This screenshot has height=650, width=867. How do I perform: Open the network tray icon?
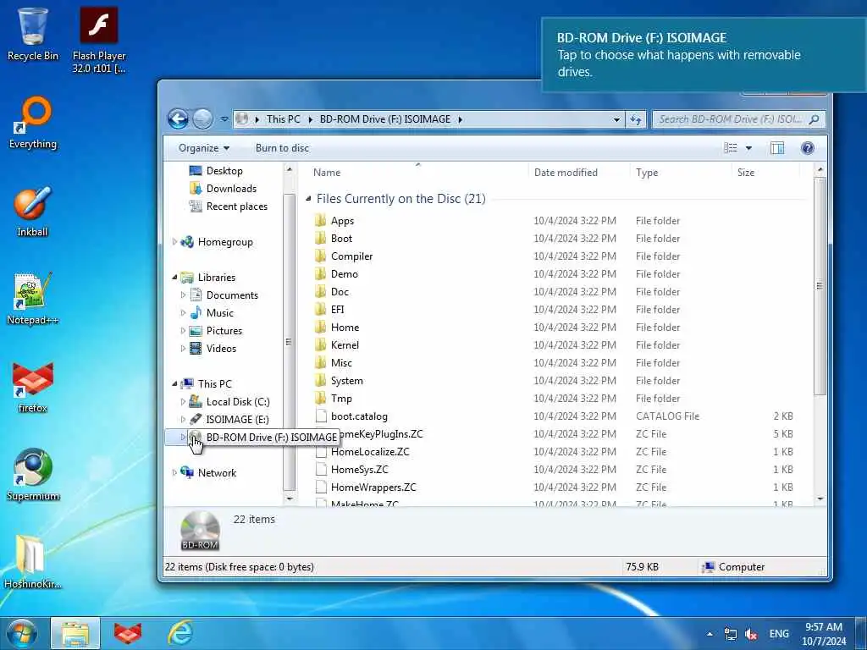[x=731, y=634]
